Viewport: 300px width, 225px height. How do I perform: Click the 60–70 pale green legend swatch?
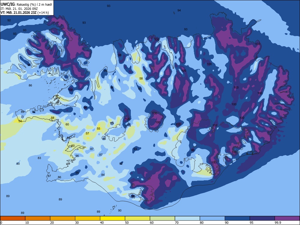click(x=162, y=218)
